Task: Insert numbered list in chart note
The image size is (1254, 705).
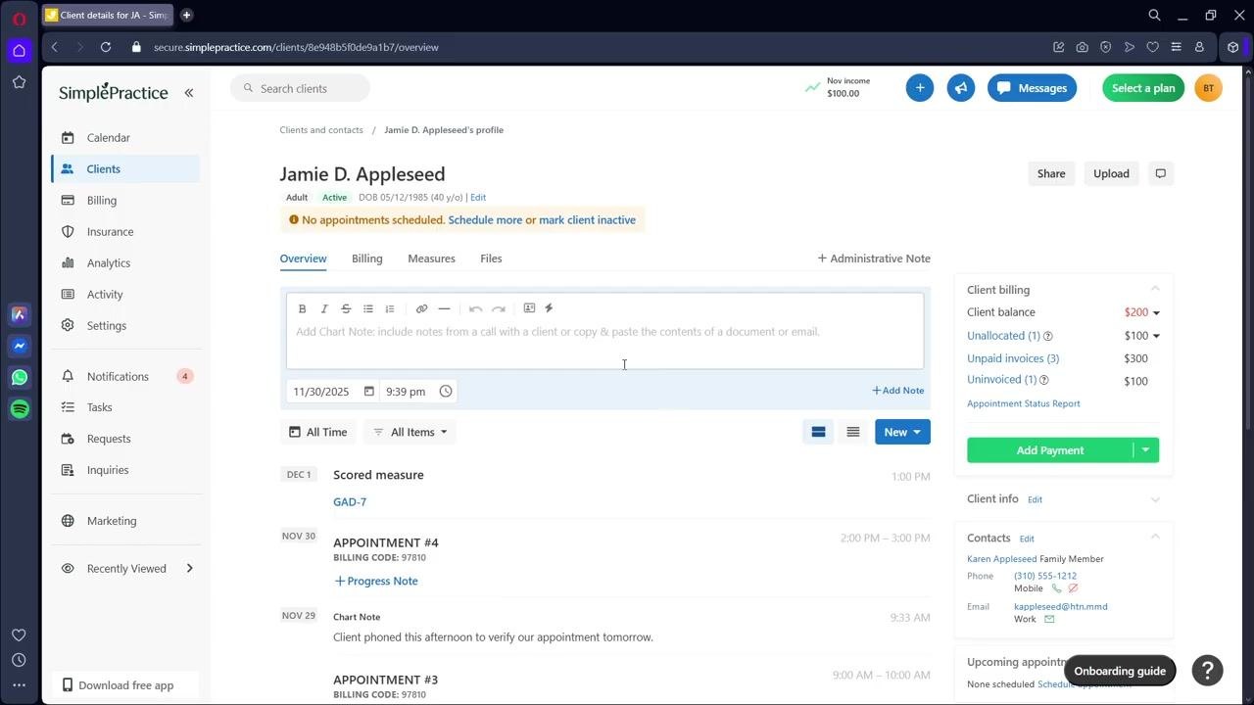Action: pyautogui.click(x=390, y=308)
